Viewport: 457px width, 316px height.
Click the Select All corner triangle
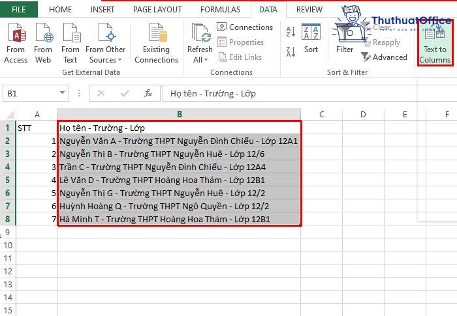click(x=8, y=115)
